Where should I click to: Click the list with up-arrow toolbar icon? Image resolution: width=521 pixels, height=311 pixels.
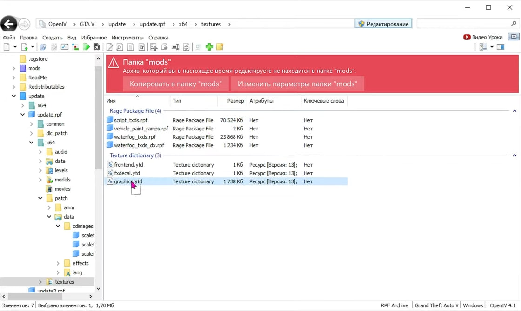coord(154,47)
